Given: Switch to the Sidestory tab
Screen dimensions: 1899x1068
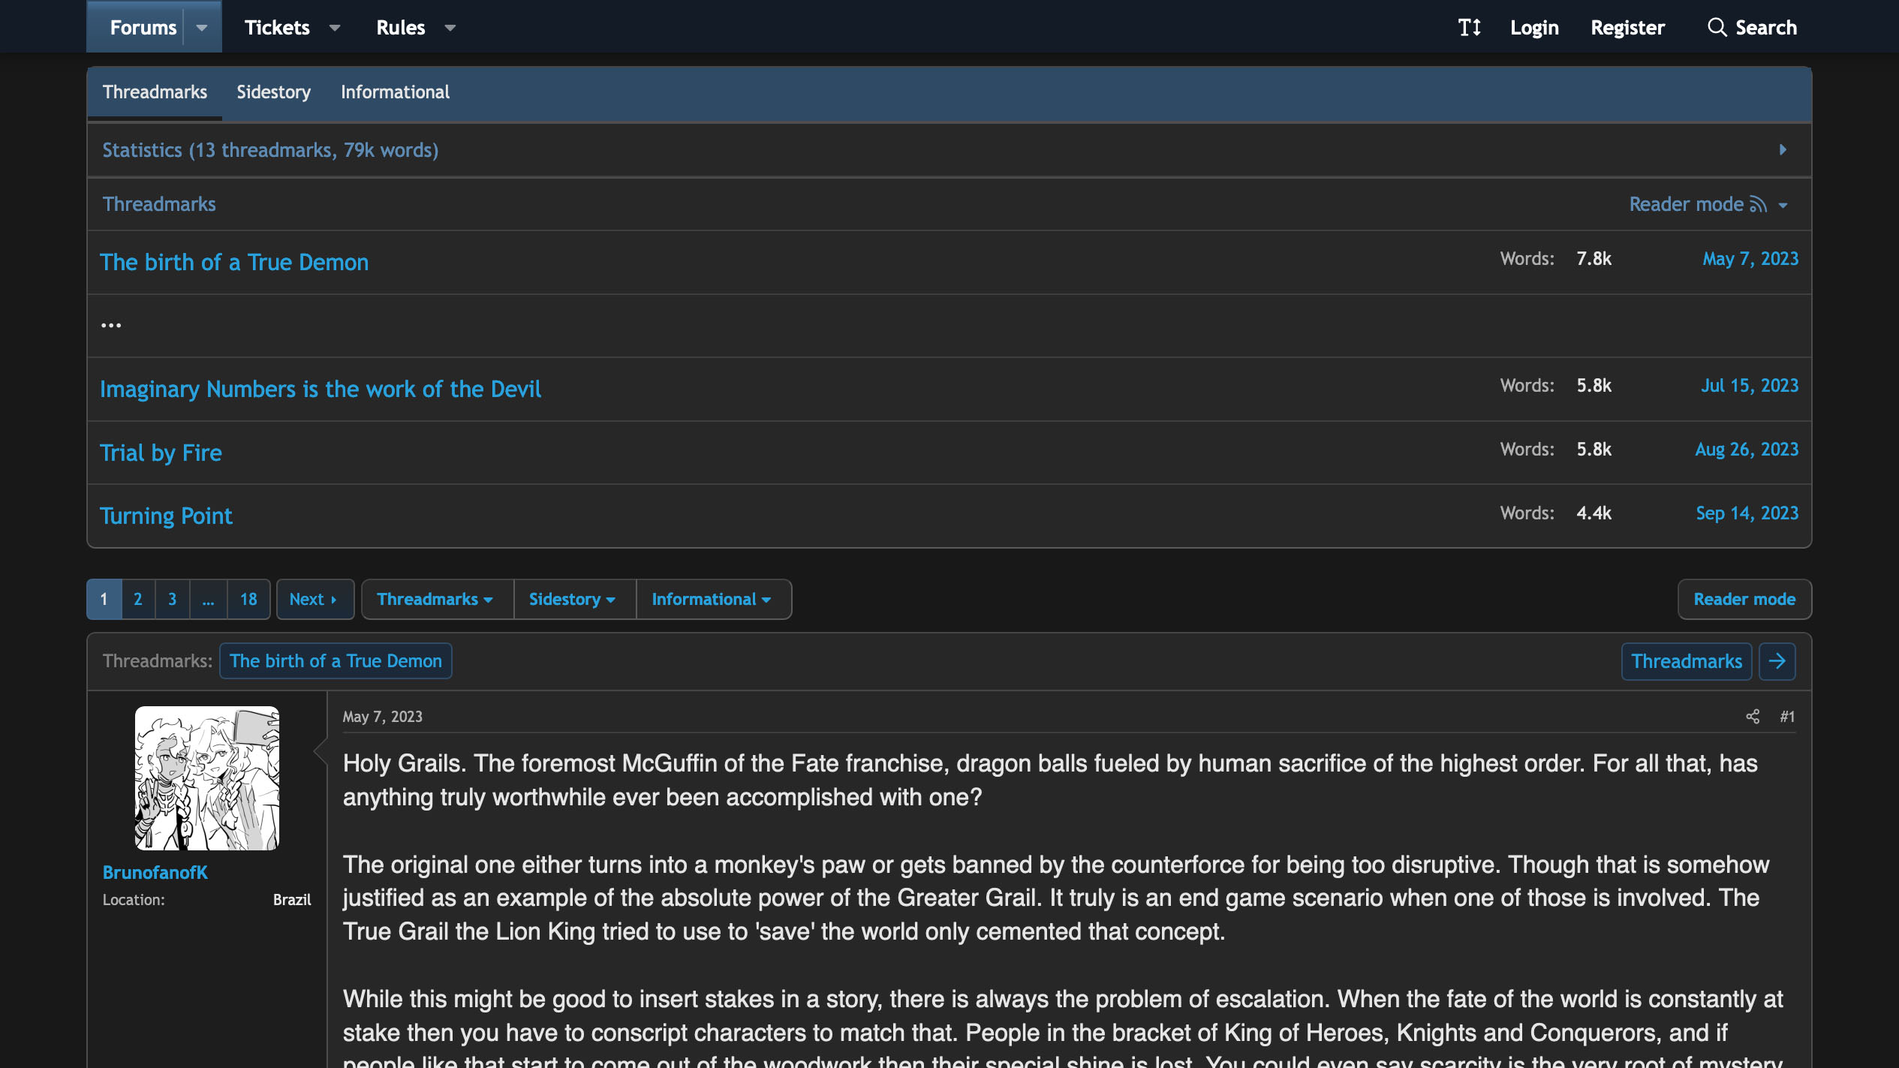Looking at the screenshot, I should (x=273, y=92).
